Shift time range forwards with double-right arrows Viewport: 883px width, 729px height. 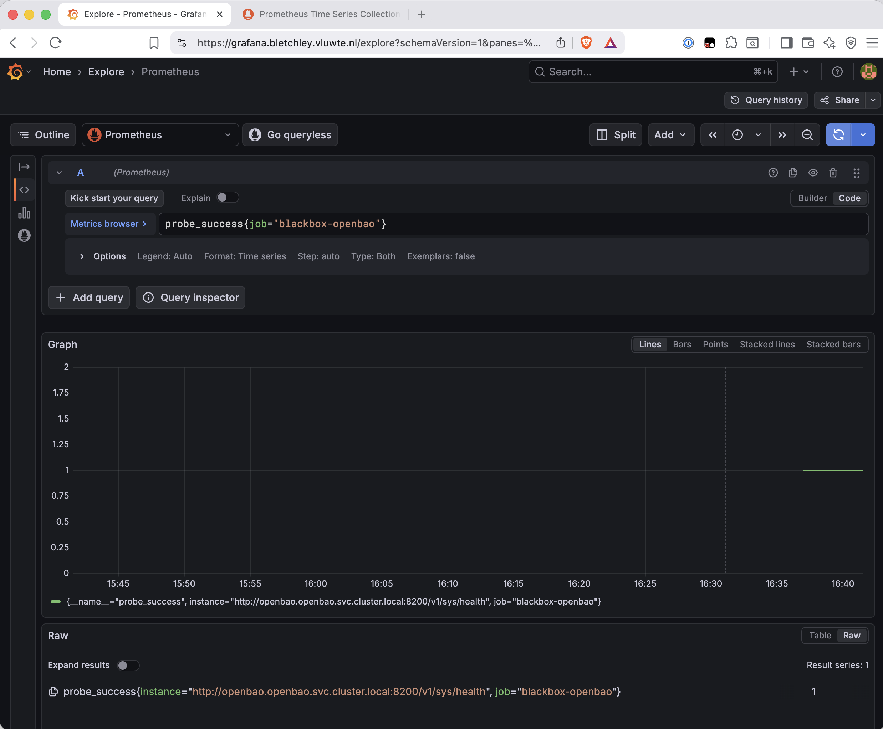coord(782,135)
